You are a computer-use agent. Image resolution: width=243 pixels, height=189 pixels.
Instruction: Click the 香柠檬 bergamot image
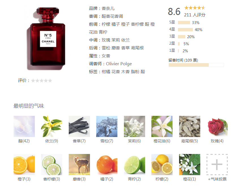[51, 164]
